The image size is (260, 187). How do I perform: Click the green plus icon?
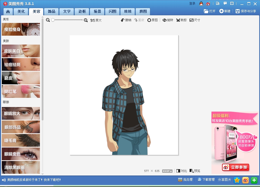[x=254, y=180]
